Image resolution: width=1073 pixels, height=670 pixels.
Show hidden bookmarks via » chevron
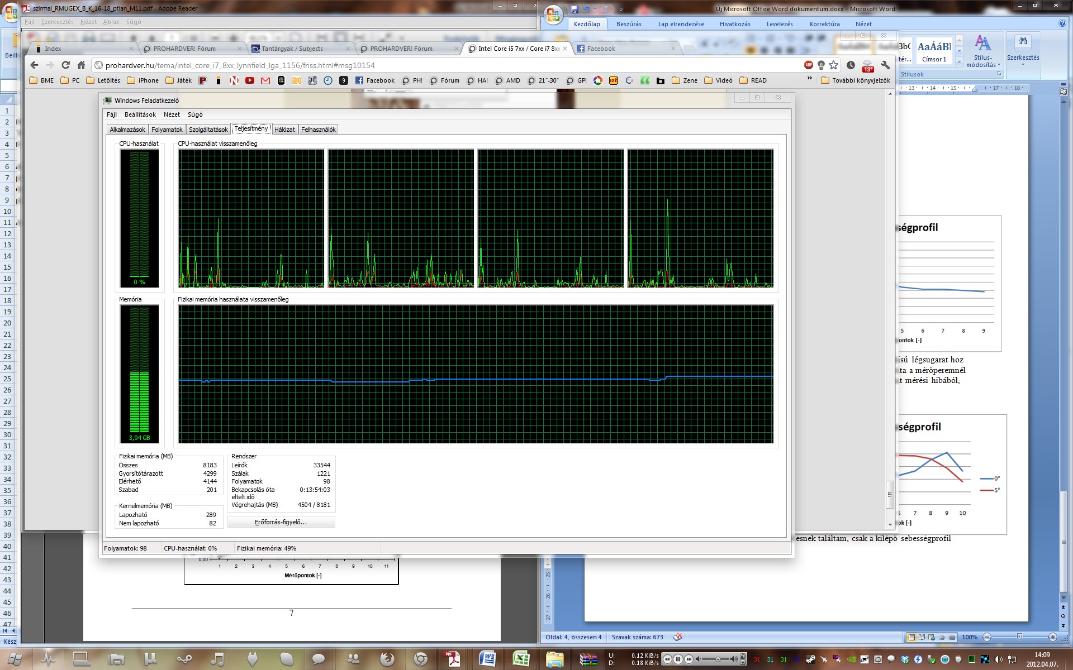tap(809, 79)
